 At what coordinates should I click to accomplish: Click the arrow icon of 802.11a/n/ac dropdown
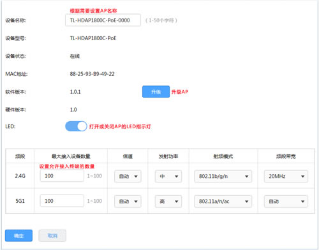point(246,202)
